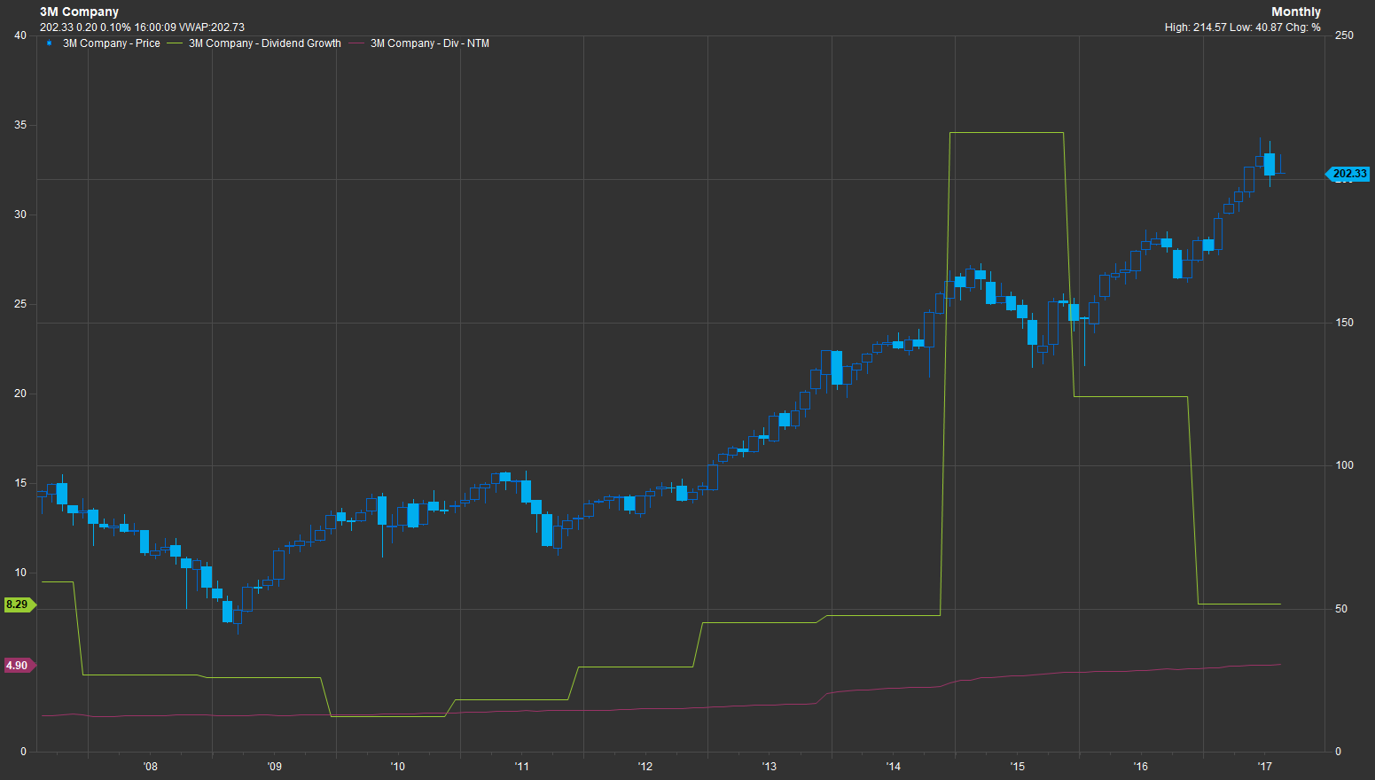Click the 30 label on left axis

coord(20,214)
